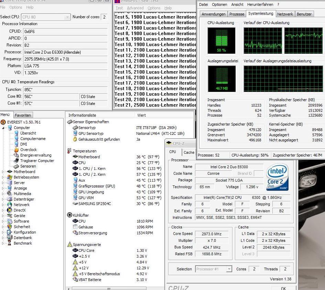This screenshot has width=325, height=290.
Task: Click the Software icon in tree
Action: 10,221
